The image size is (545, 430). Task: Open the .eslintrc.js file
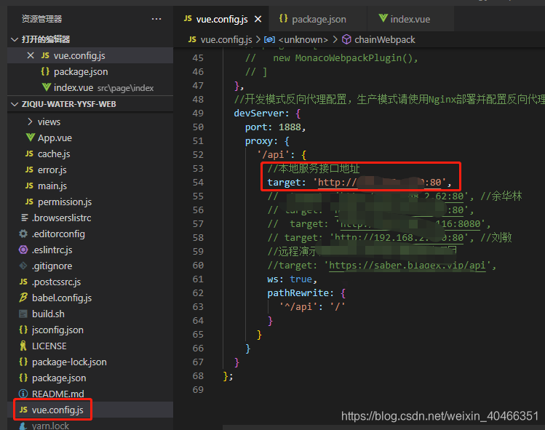pyautogui.click(x=90, y=250)
